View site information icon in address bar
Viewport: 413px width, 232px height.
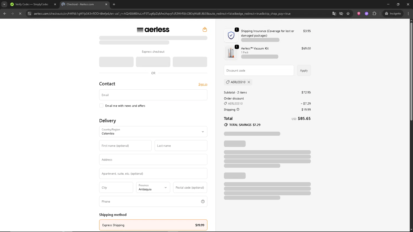(29, 13)
